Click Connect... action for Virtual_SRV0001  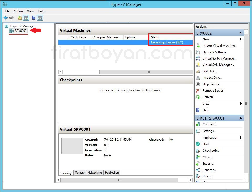coord(209,124)
